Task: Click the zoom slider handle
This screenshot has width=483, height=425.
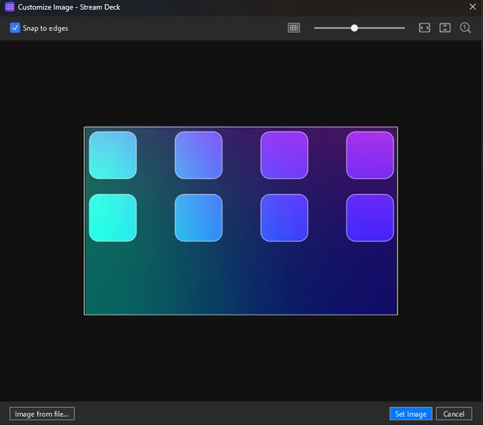Action: pyautogui.click(x=354, y=28)
